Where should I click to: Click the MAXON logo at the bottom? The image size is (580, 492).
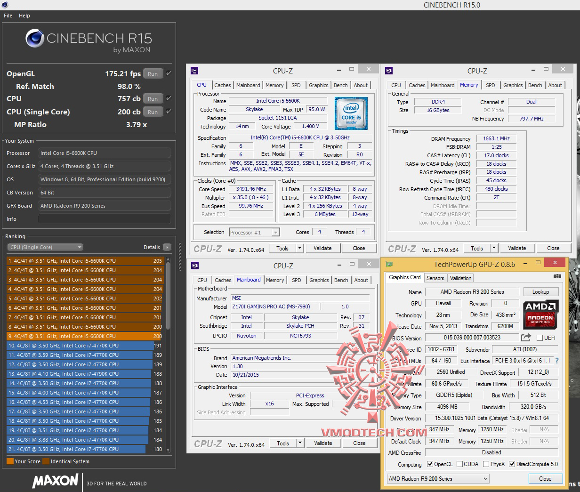pyautogui.click(x=56, y=481)
